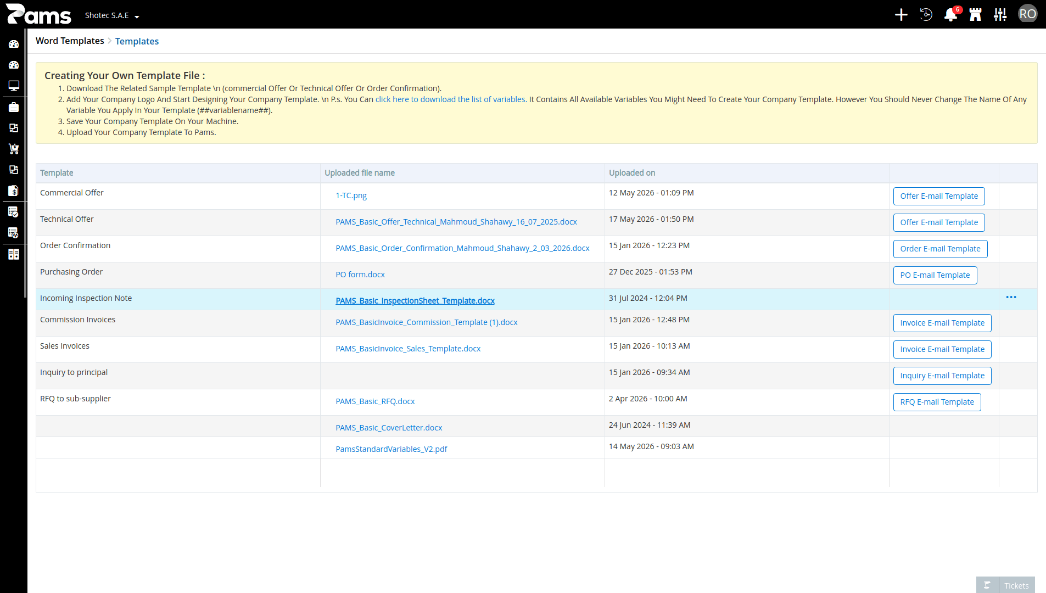Viewport: 1046px width, 593px height.
Task: Open PAMS_Basic_InspectionSheet_Template.docx link
Action: pyautogui.click(x=415, y=301)
